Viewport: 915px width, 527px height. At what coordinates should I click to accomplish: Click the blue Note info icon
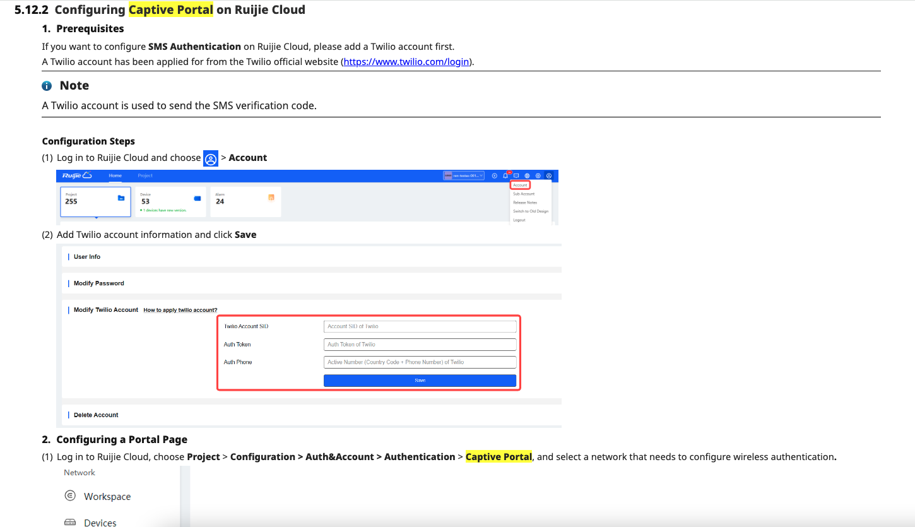(47, 86)
